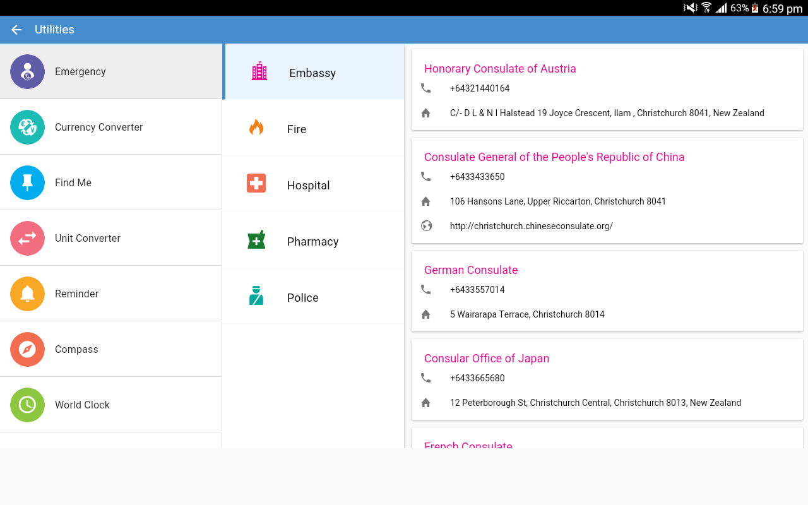
Task: Tap the green Pharmacy icon
Action: [x=256, y=240]
